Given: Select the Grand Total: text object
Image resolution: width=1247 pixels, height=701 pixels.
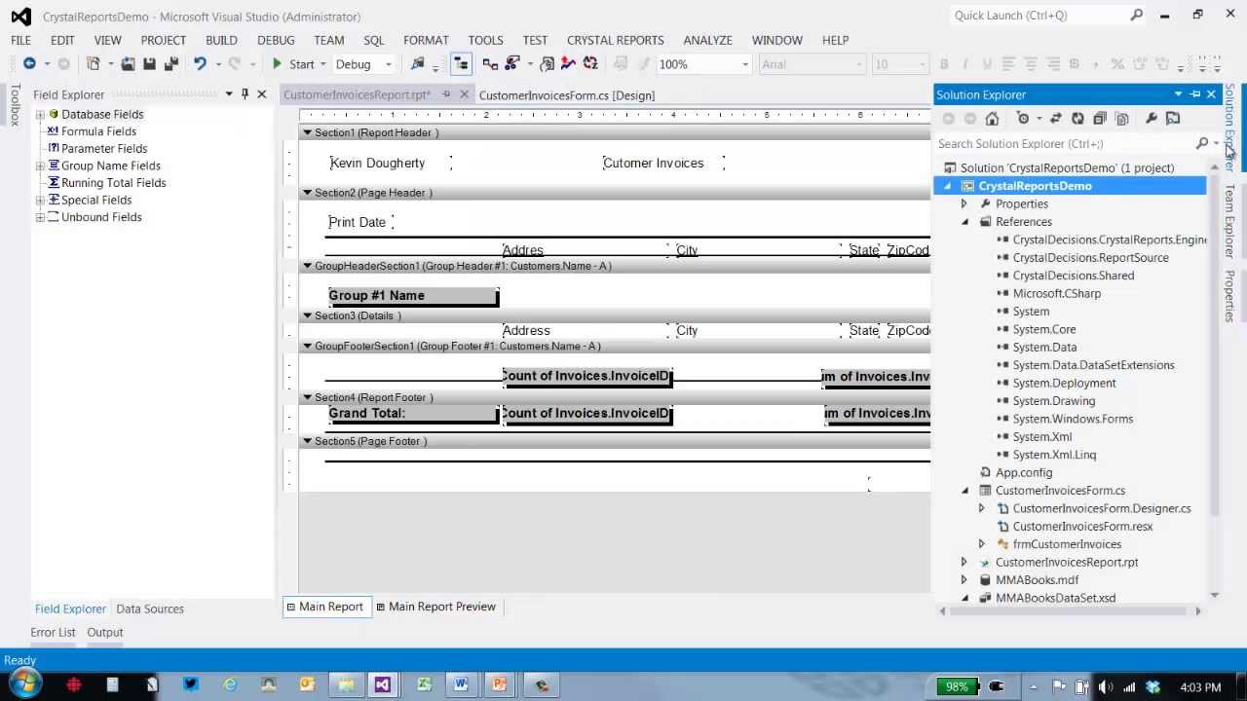Looking at the screenshot, I should coord(413,414).
